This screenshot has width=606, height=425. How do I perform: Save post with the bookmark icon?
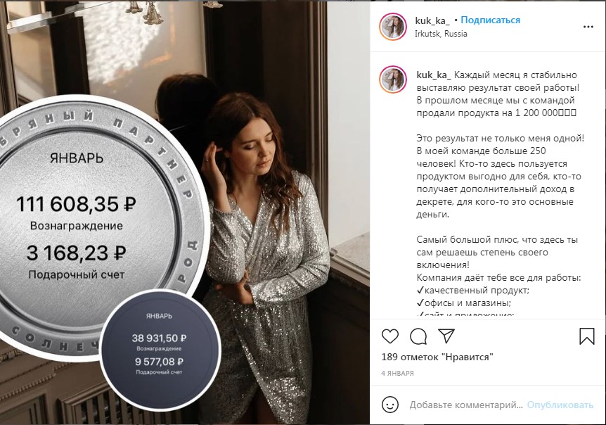click(x=587, y=336)
